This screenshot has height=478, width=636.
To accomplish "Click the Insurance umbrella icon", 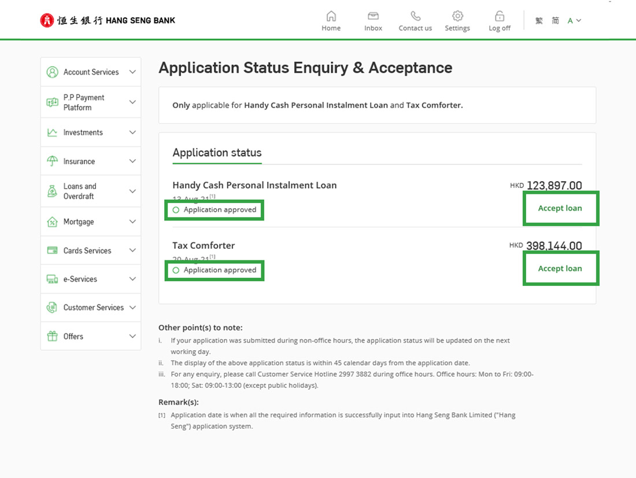I will pos(52,161).
